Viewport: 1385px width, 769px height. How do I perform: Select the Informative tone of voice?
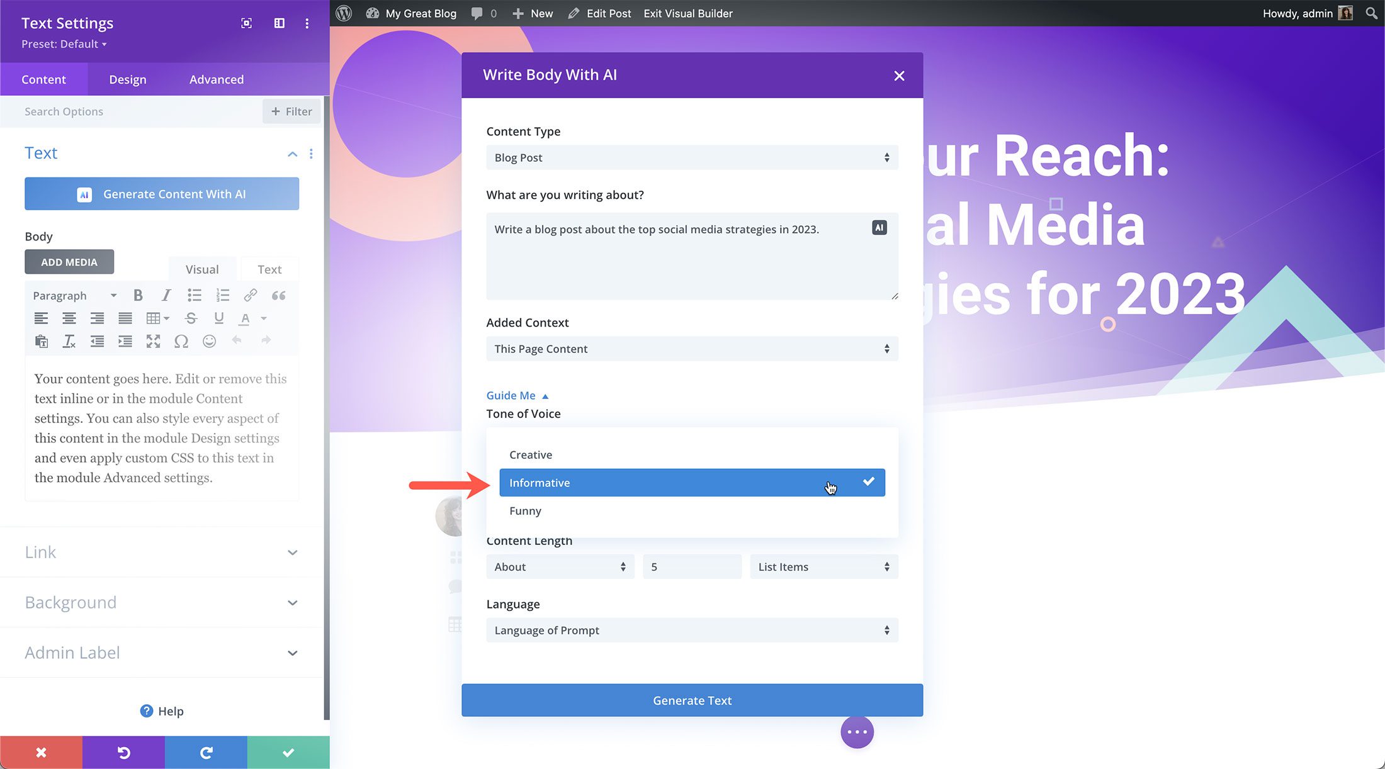692,482
